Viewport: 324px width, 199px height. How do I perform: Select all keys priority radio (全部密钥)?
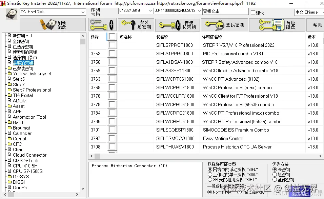(275, 180)
